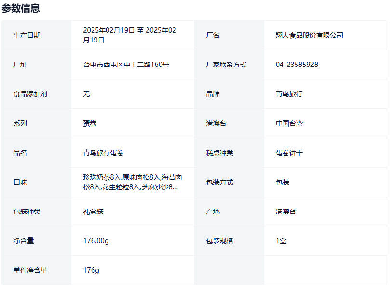Screen dimensions: 391x290
Task: Click the 系列 value 蛋卷
Action: (x=90, y=123)
